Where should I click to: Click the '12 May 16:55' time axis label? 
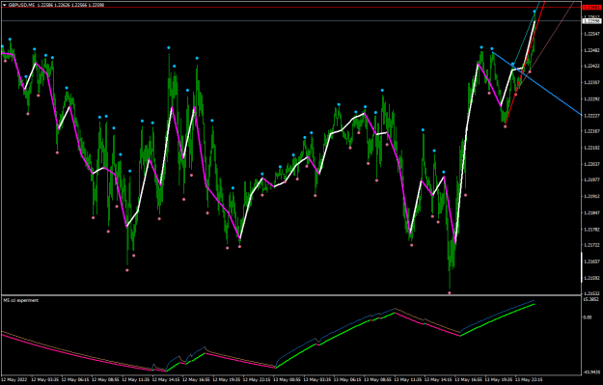click(196, 380)
